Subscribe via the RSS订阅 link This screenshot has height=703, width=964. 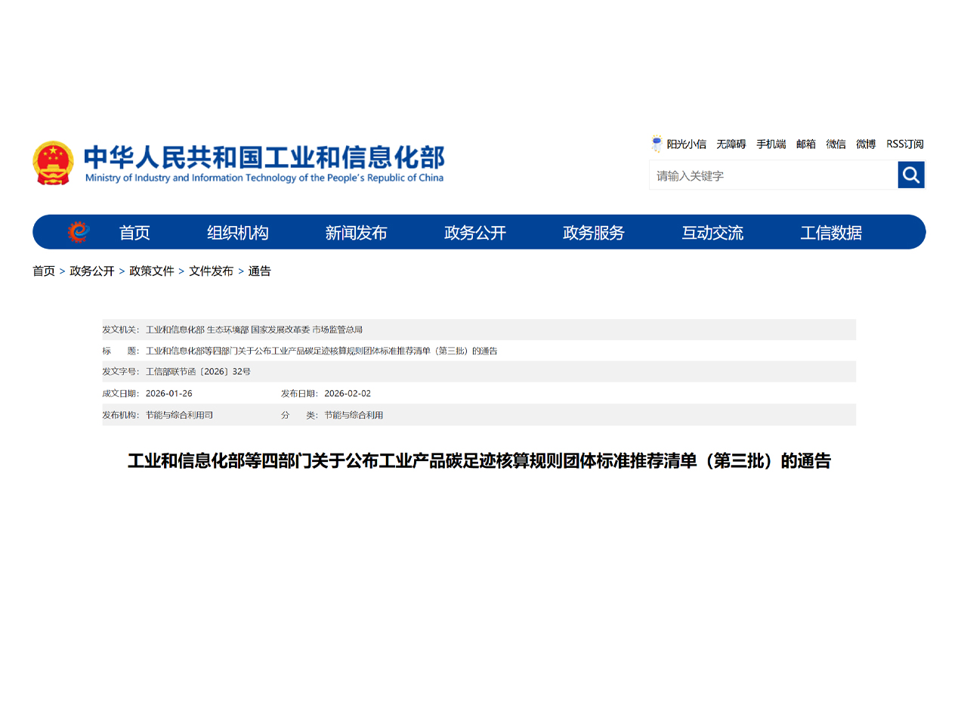click(904, 144)
